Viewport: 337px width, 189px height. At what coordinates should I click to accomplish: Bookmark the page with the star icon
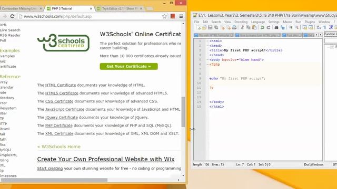click(164, 16)
